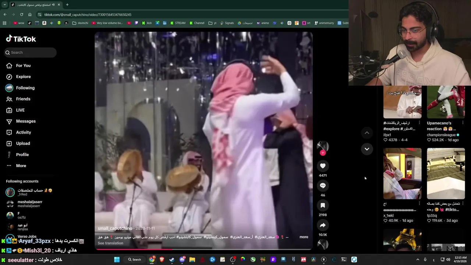Open options menu for ifpx1 video
Viewport: 471px width, 265px height.
[419, 123]
